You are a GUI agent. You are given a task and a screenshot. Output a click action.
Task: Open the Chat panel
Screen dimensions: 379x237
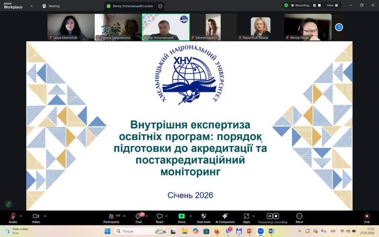coord(138,217)
